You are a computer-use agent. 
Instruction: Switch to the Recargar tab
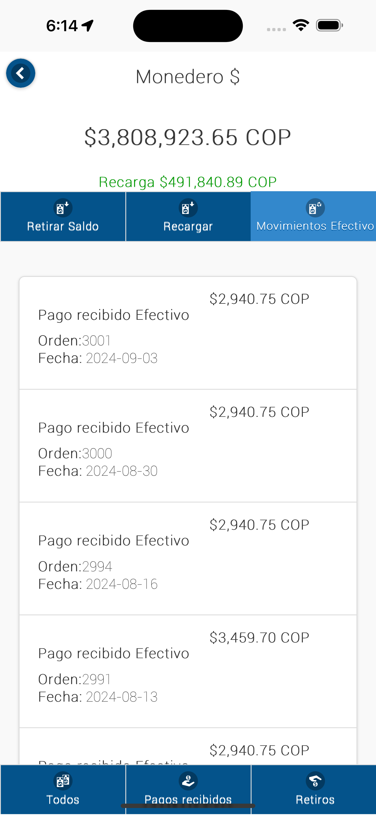(188, 226)
